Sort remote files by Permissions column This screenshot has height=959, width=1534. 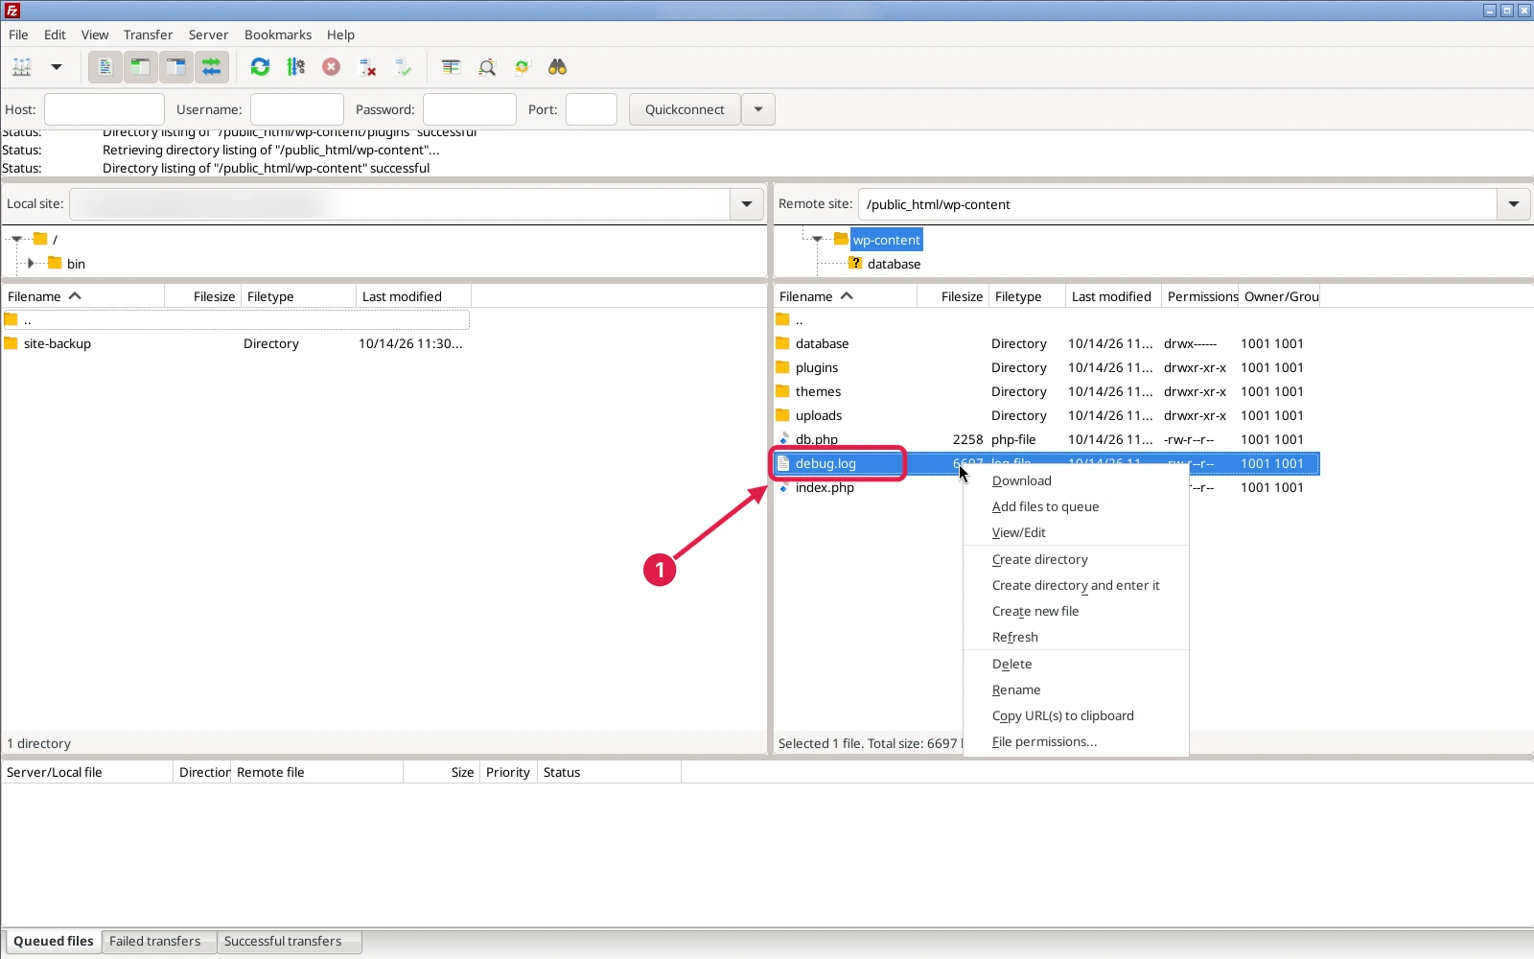(1199, 296)
